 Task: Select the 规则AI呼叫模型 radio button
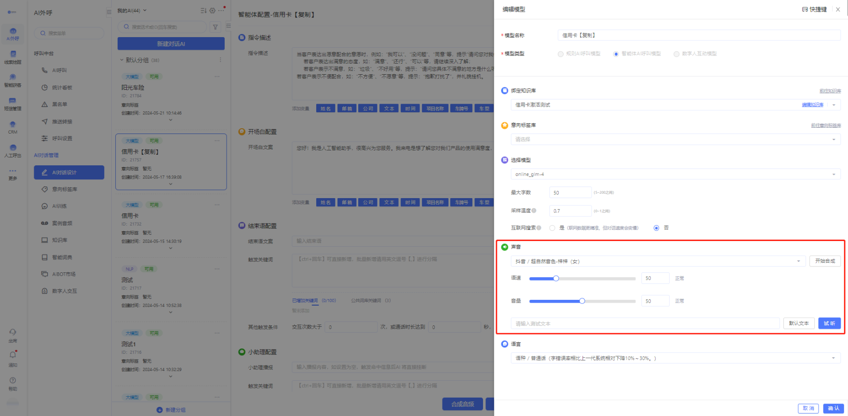pyautogui.click(x=561, y=54)
